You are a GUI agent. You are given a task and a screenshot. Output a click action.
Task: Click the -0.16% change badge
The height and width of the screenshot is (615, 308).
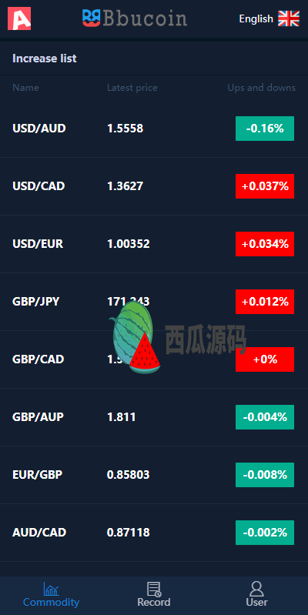(265, 129)
